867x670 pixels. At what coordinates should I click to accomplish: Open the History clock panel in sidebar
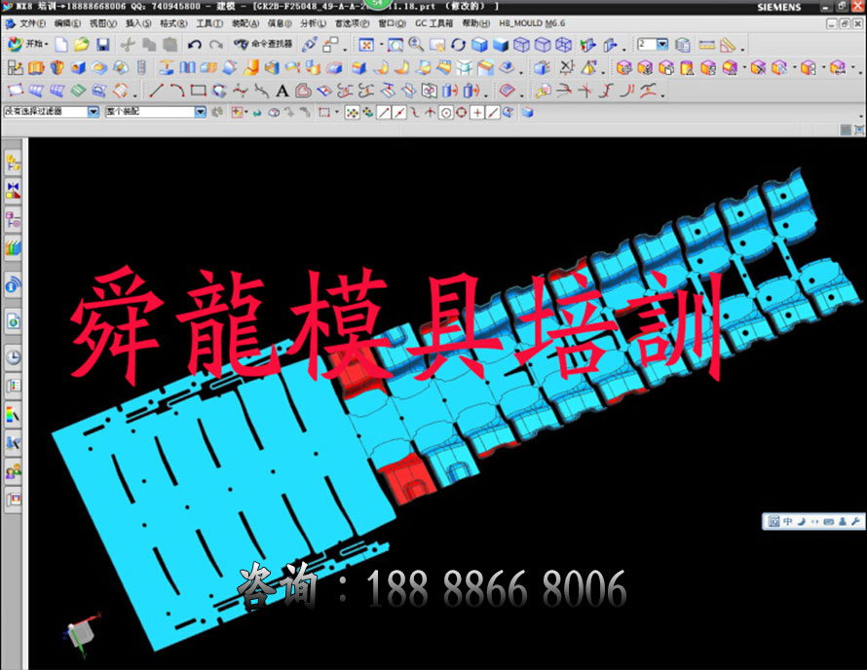pos(14,357)
